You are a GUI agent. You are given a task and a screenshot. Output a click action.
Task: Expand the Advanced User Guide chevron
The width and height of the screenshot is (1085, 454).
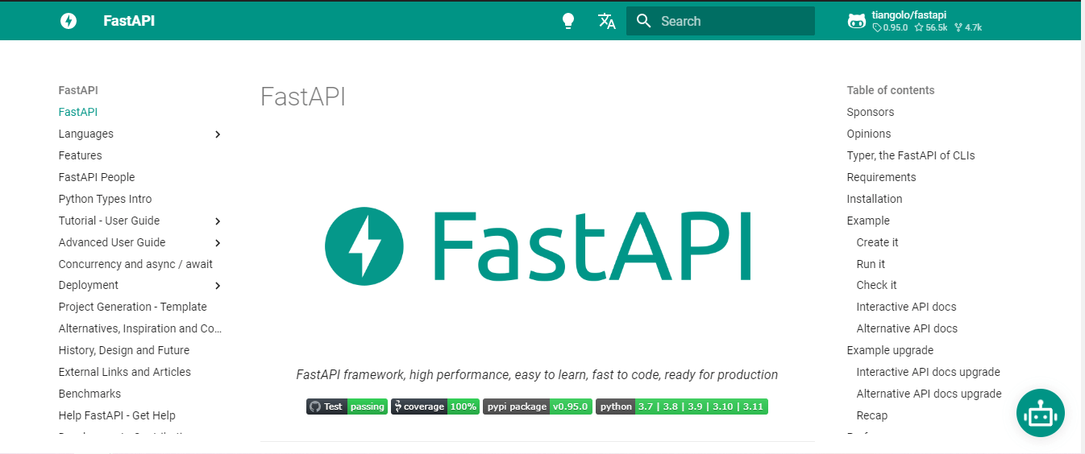tap(218, 243)
